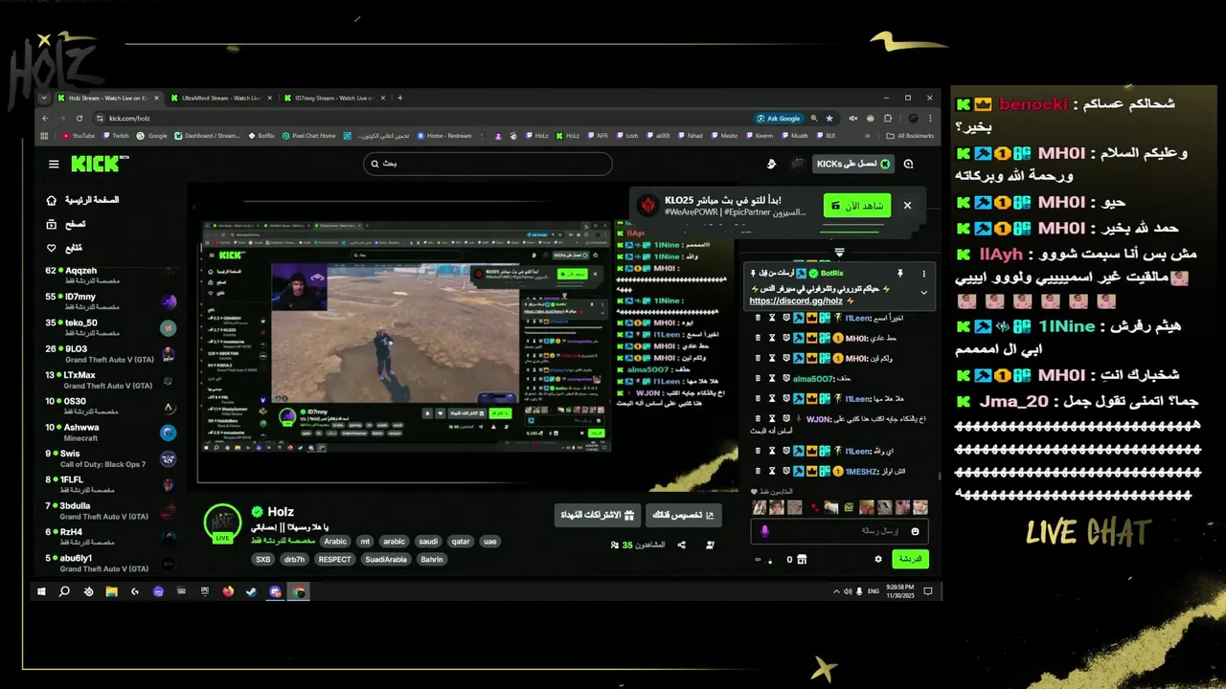Viewport: 1226px width, 689px height.
Task: Click the browser back arrow
Action: 44,118
